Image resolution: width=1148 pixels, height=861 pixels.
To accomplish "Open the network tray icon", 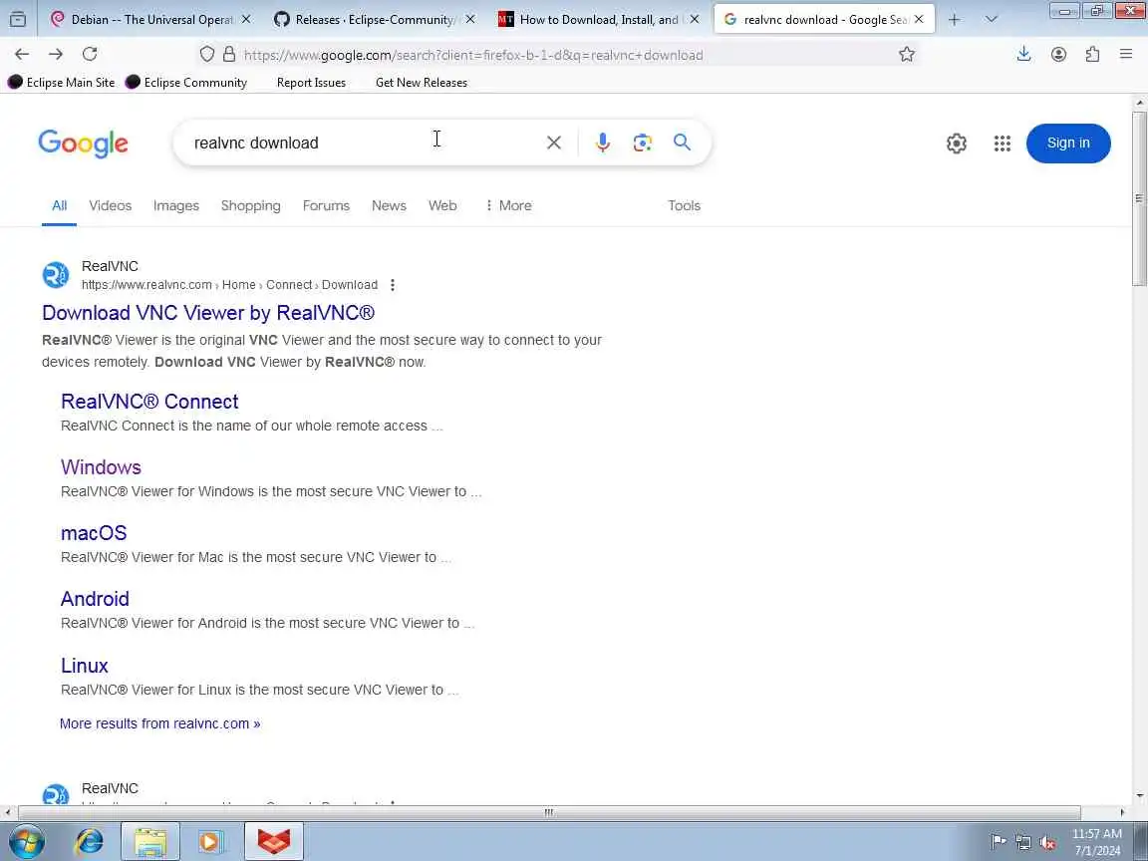I will click(x=1022, y=843).
